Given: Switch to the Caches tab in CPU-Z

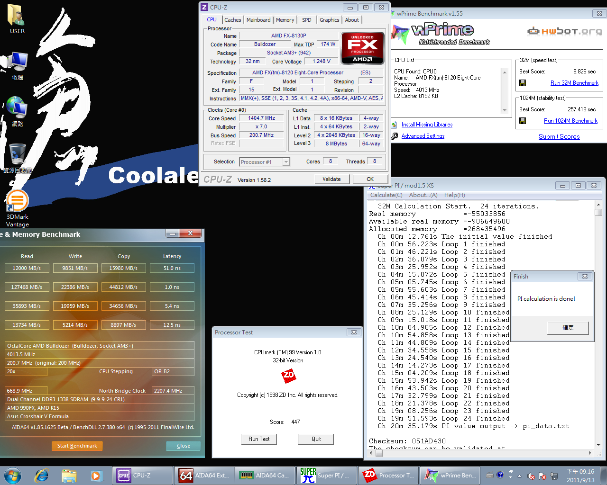Looking at the screenshot, I should 233,20.
